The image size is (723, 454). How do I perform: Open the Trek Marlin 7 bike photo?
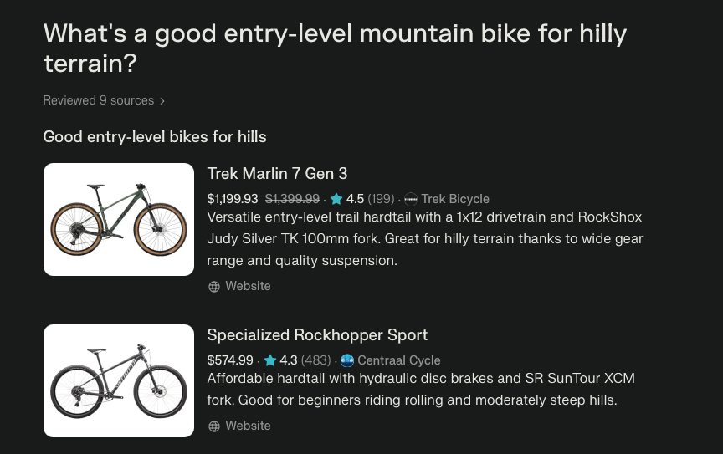[119, 219]
